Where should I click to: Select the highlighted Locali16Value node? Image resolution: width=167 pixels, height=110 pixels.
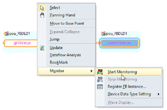(119, 43)
